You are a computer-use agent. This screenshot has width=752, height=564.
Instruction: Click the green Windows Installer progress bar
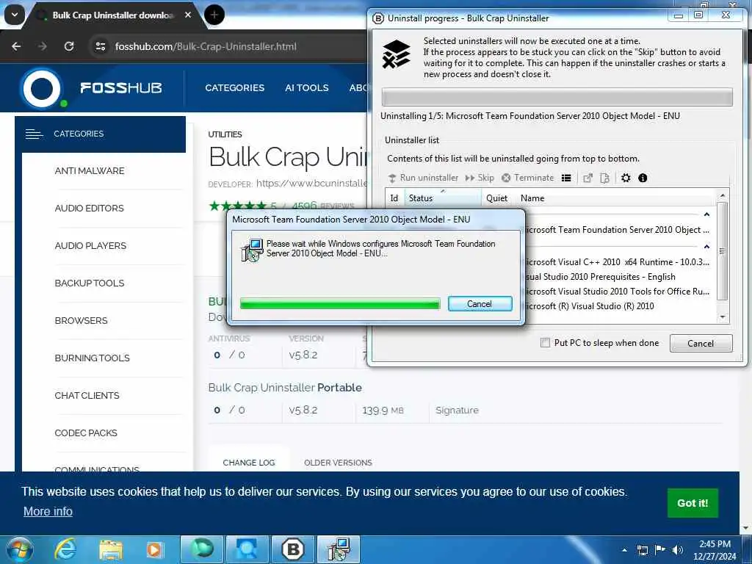point(339,303)
